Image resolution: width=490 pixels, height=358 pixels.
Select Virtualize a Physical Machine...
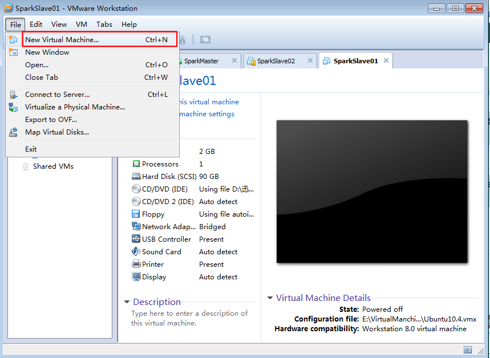tap(100, 107)
